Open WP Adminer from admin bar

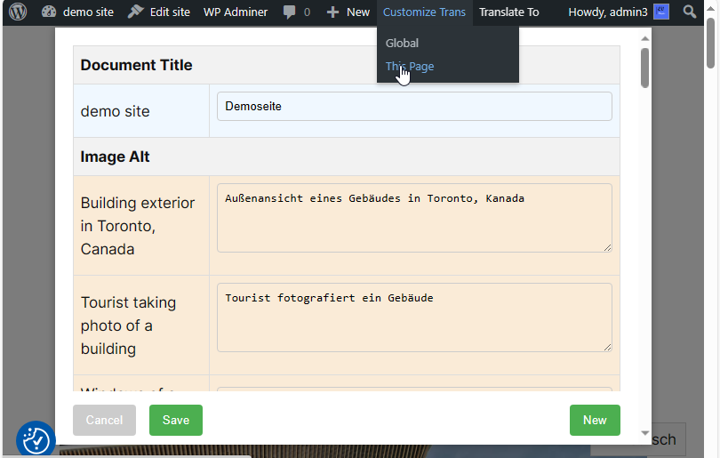(x=236, y=12)
